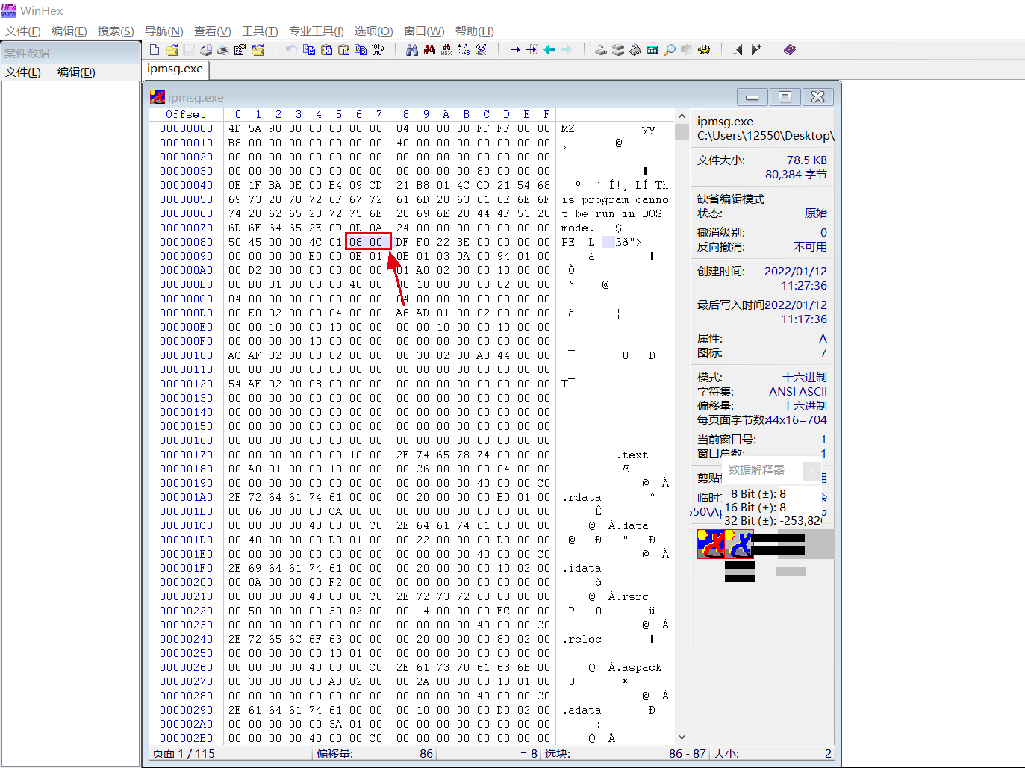1025x768 pixels.
Task: Click the Open folder toolbar icon
Action: 257,50
